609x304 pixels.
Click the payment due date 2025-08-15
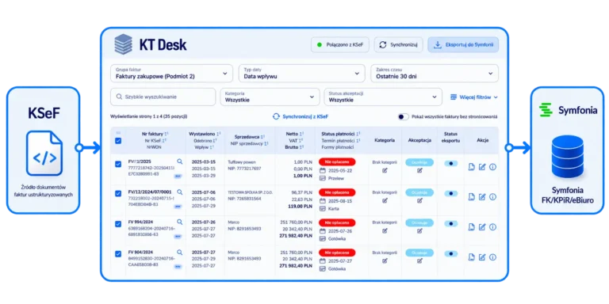click(x=341, y=201)
